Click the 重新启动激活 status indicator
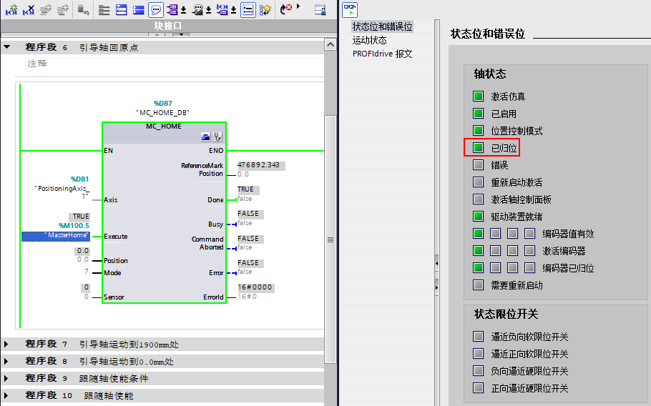 (479, 182)
